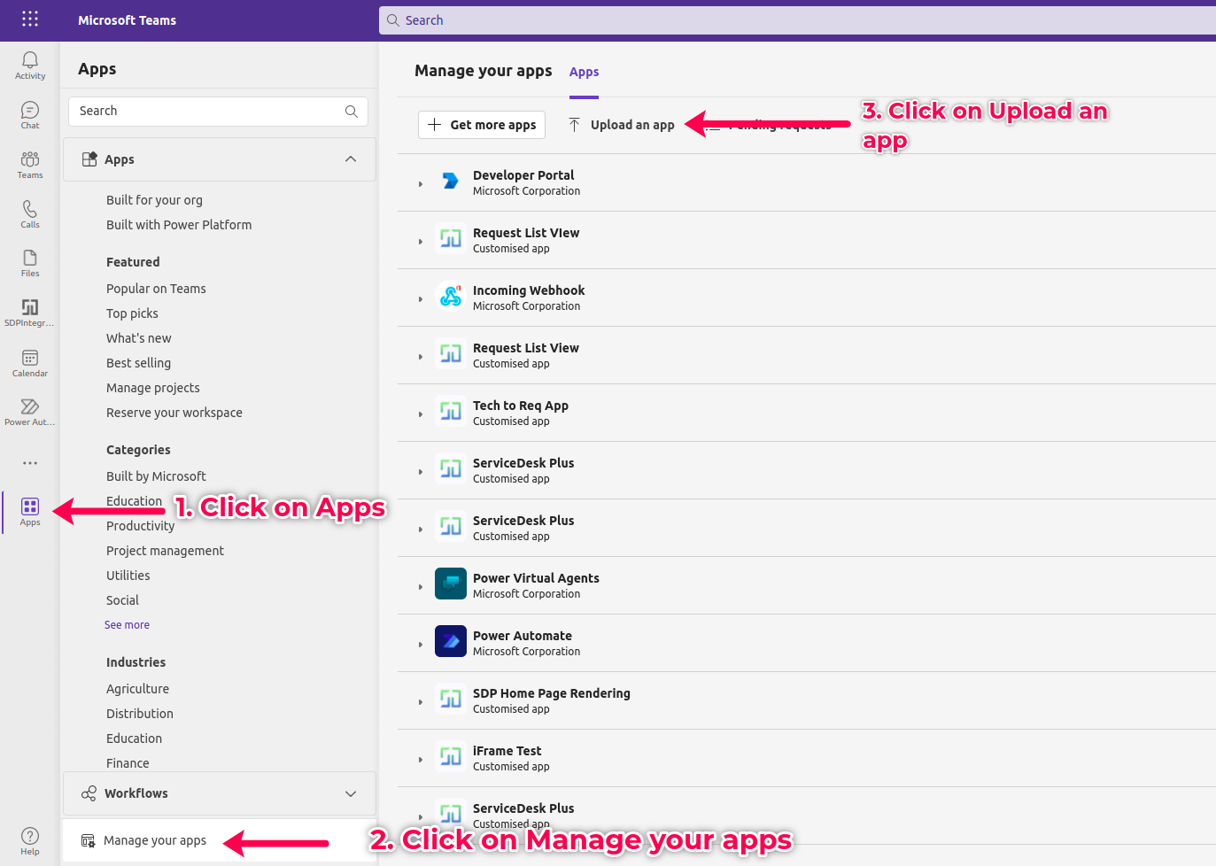
Task: Open Built for your org
Action: tap(154, 200)
